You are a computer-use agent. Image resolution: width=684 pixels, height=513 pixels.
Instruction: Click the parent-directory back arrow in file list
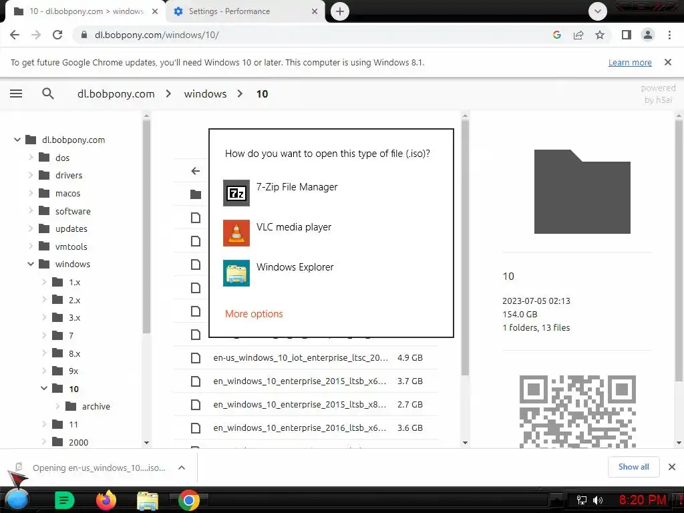click(196, 171)
